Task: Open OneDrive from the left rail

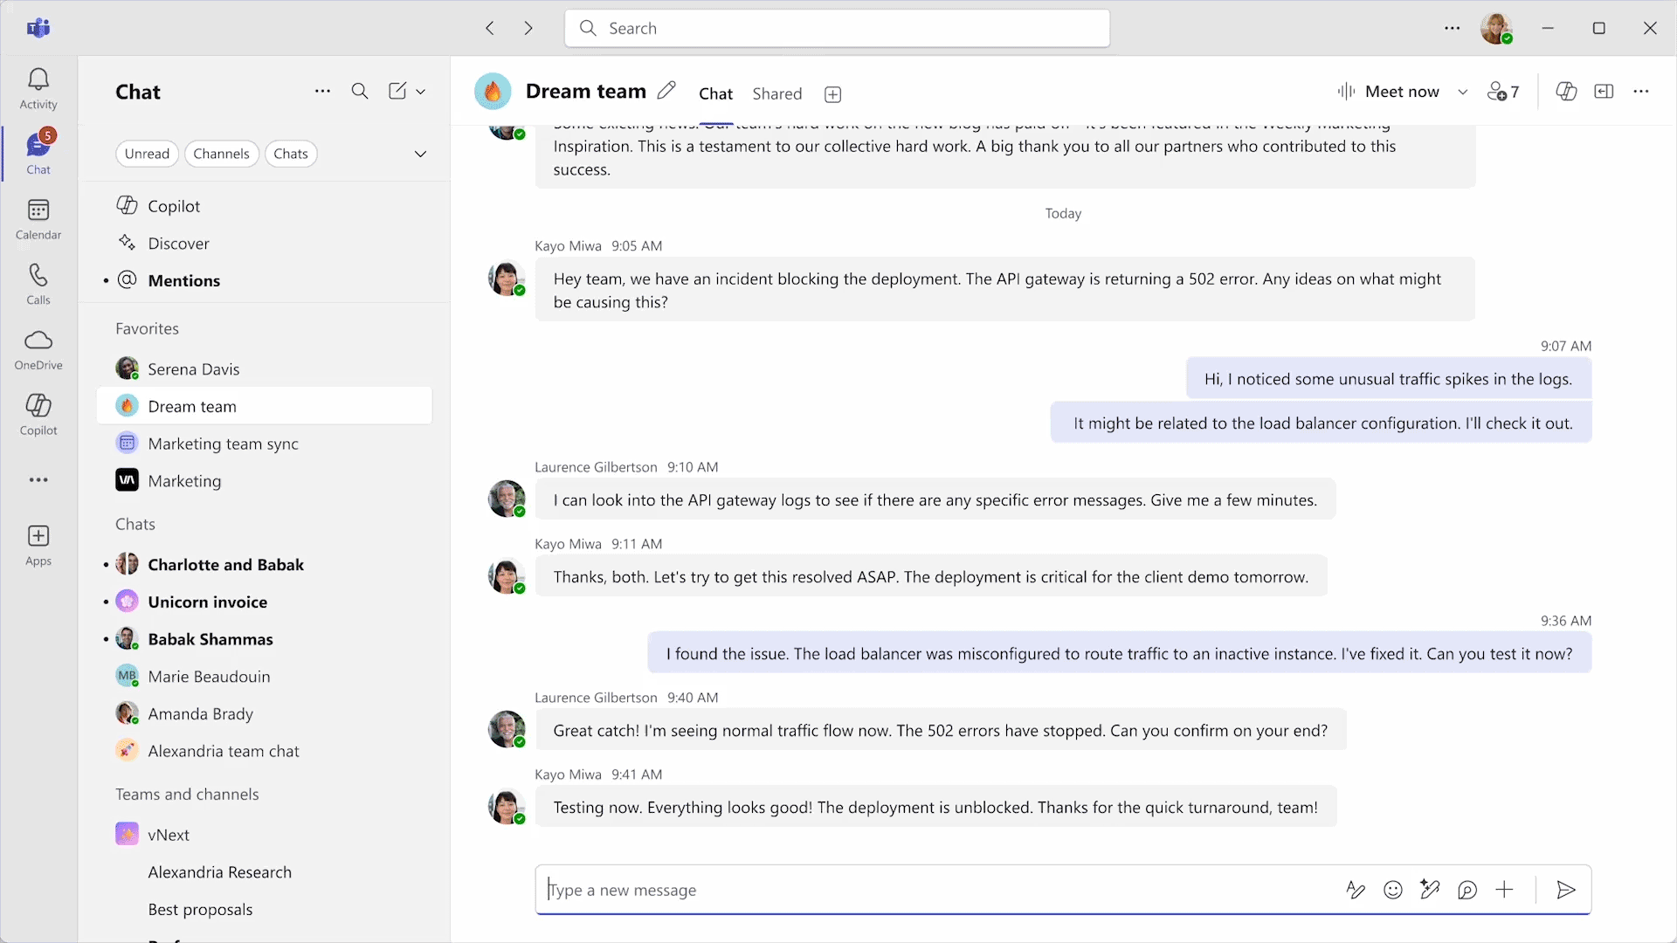Action: pos(38,349)
